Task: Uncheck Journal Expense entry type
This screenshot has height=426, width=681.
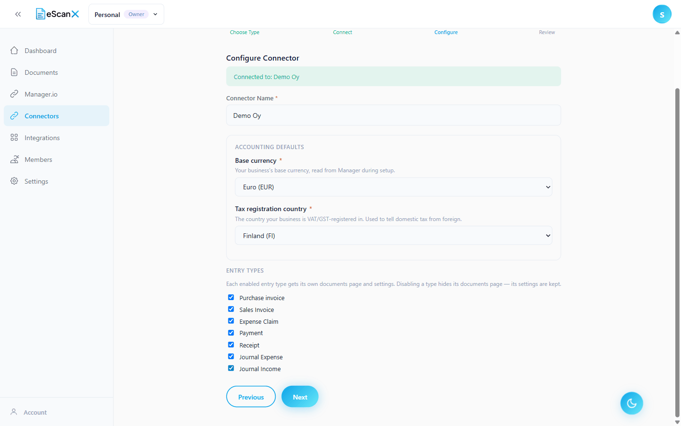Action: pos(231,356)
